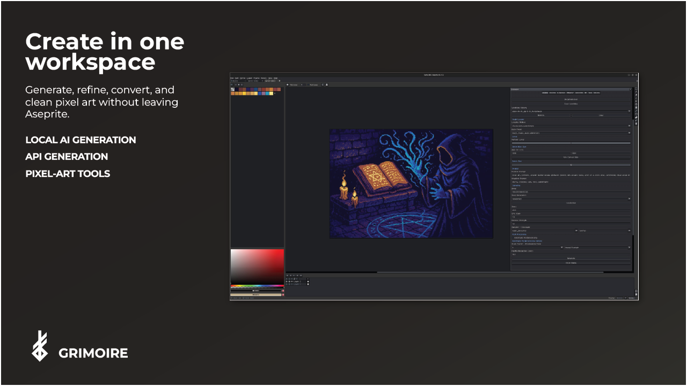This screenshot has width=687, height=386.
Task: Click the Load button under Workflow History
Action: pyautogui.click(x=601, y=115)
